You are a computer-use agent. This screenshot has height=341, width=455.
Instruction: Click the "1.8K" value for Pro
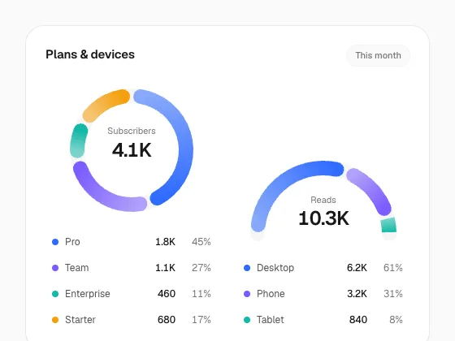click(165, 242)
